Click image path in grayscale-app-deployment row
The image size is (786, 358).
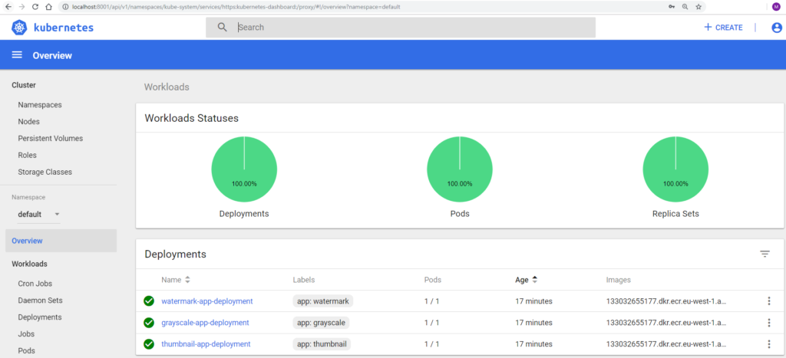(666, 323)
